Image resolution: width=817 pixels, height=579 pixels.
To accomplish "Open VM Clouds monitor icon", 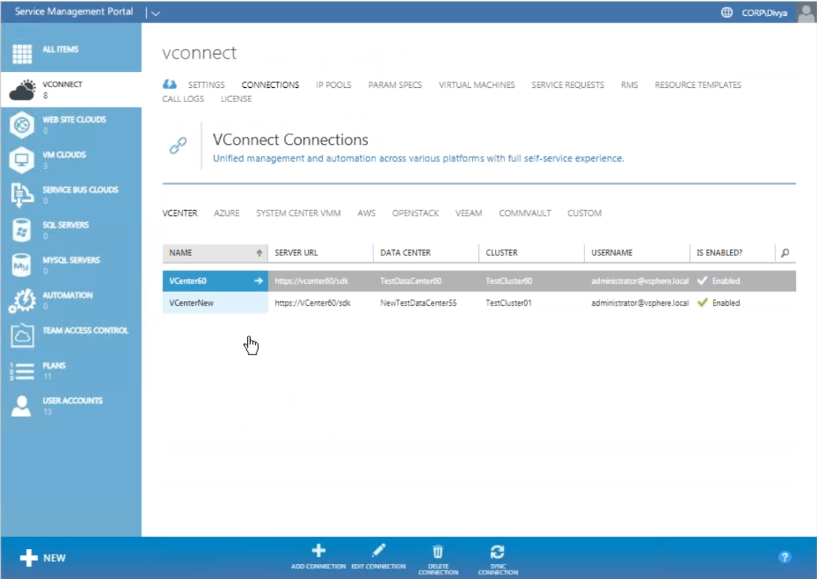I will click(22, 160).
